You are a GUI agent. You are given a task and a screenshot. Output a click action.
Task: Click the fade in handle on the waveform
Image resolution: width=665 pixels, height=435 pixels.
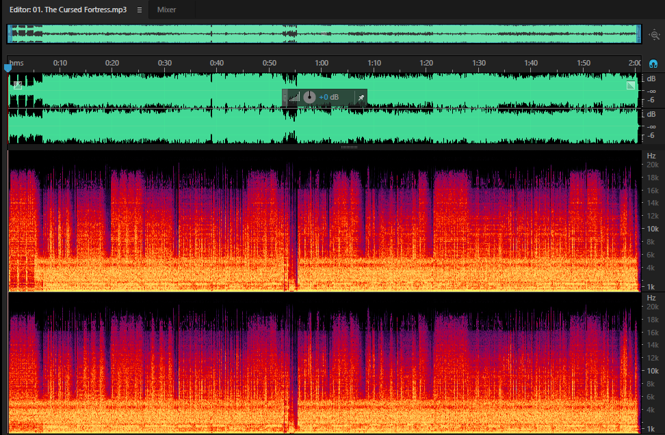coord(17,85)
